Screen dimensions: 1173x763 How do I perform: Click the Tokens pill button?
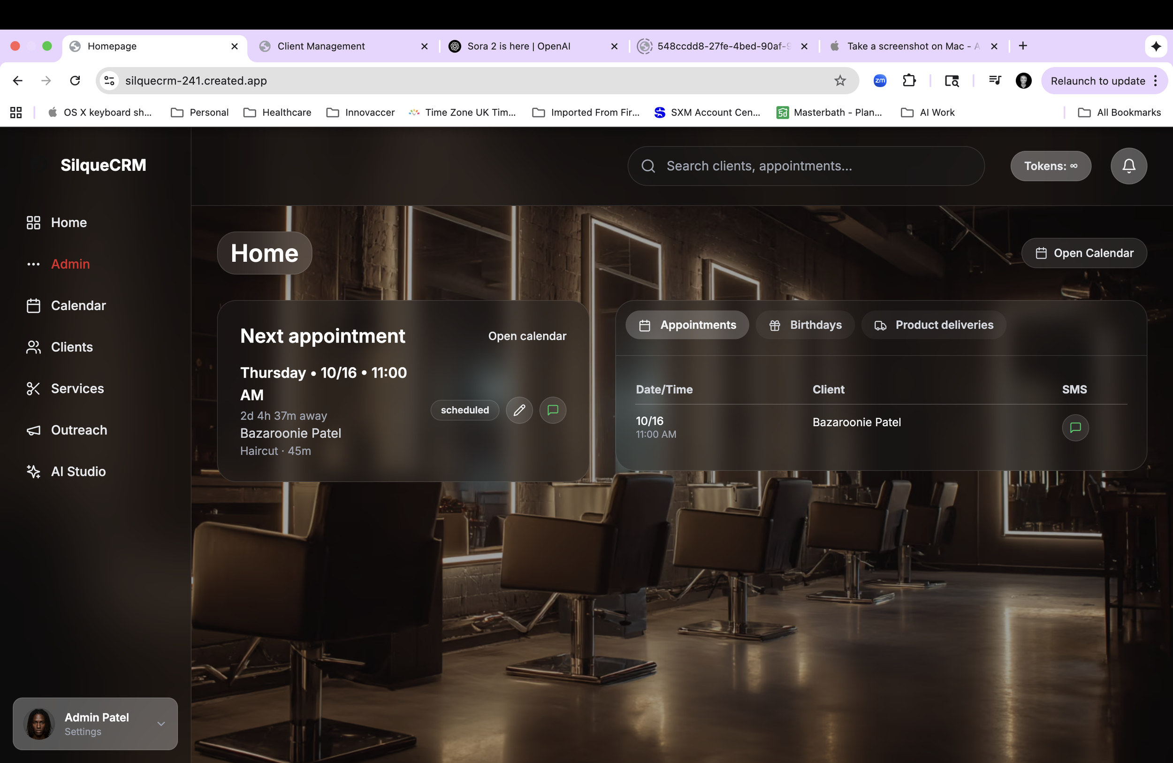point(1050,166)
